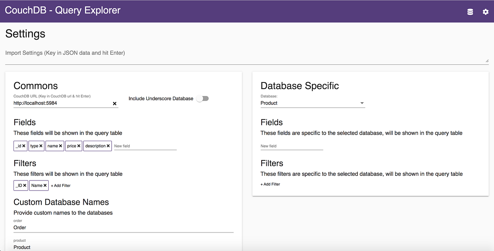Image resolution: width=494 pixels, height=251 pixels.
Task: Add a filter in the Database Specific section
Action: click(x=270, y=184)
